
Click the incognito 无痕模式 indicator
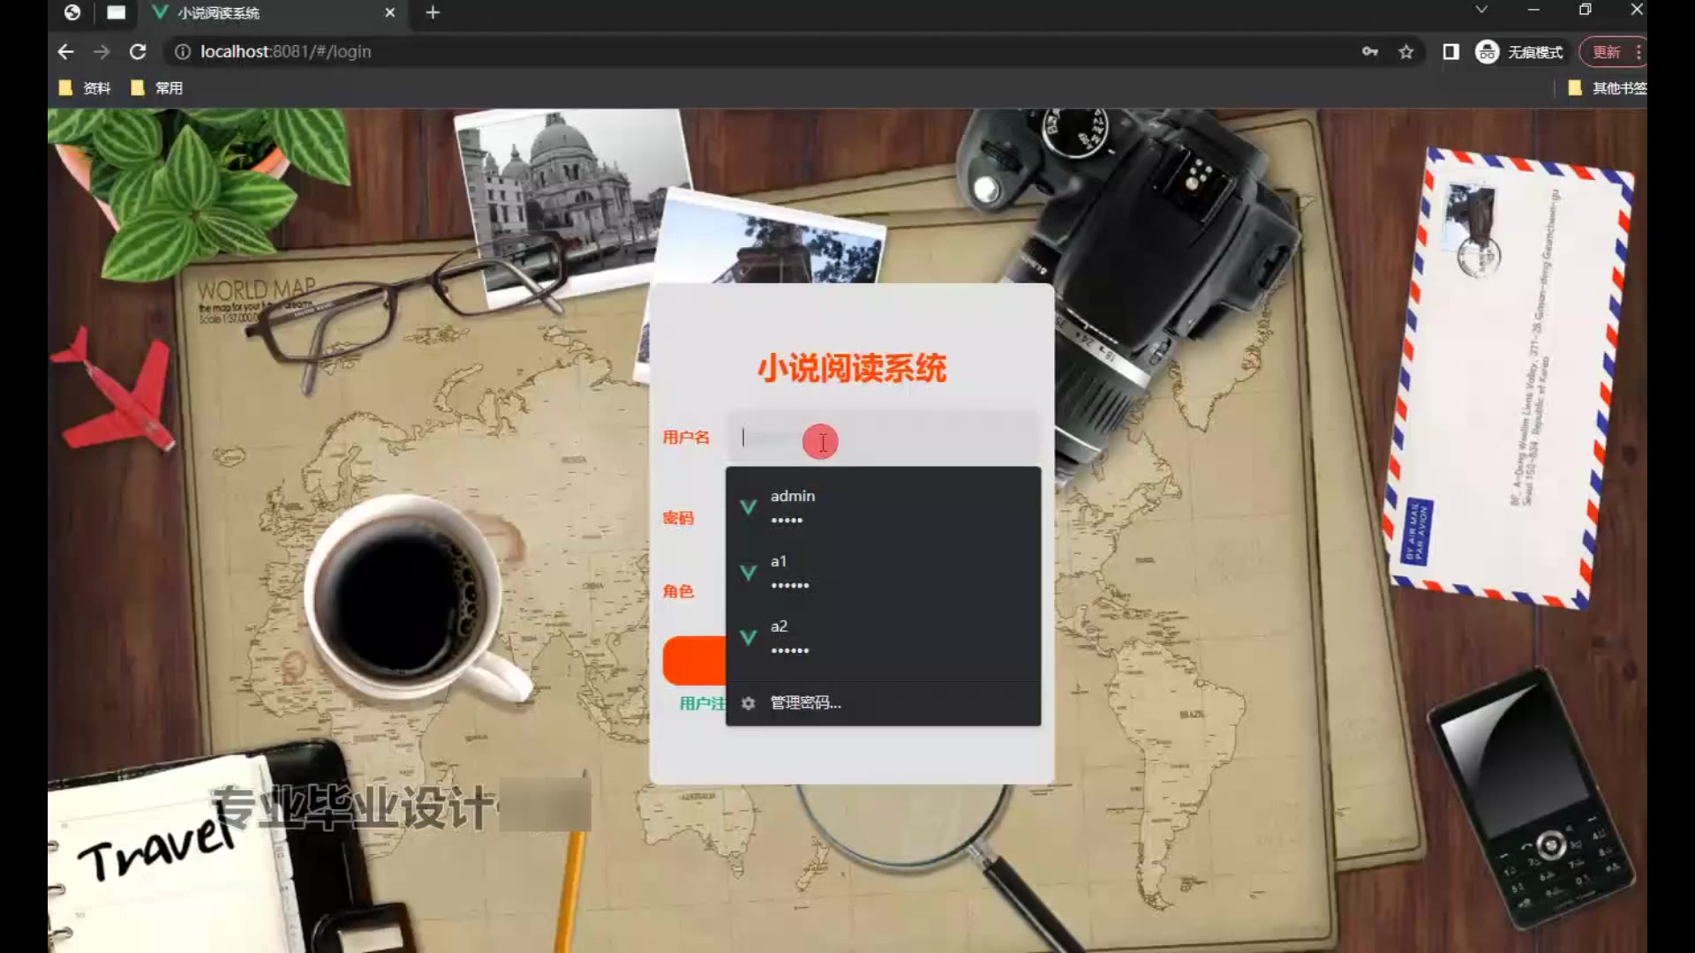[x=1519, y=52]
